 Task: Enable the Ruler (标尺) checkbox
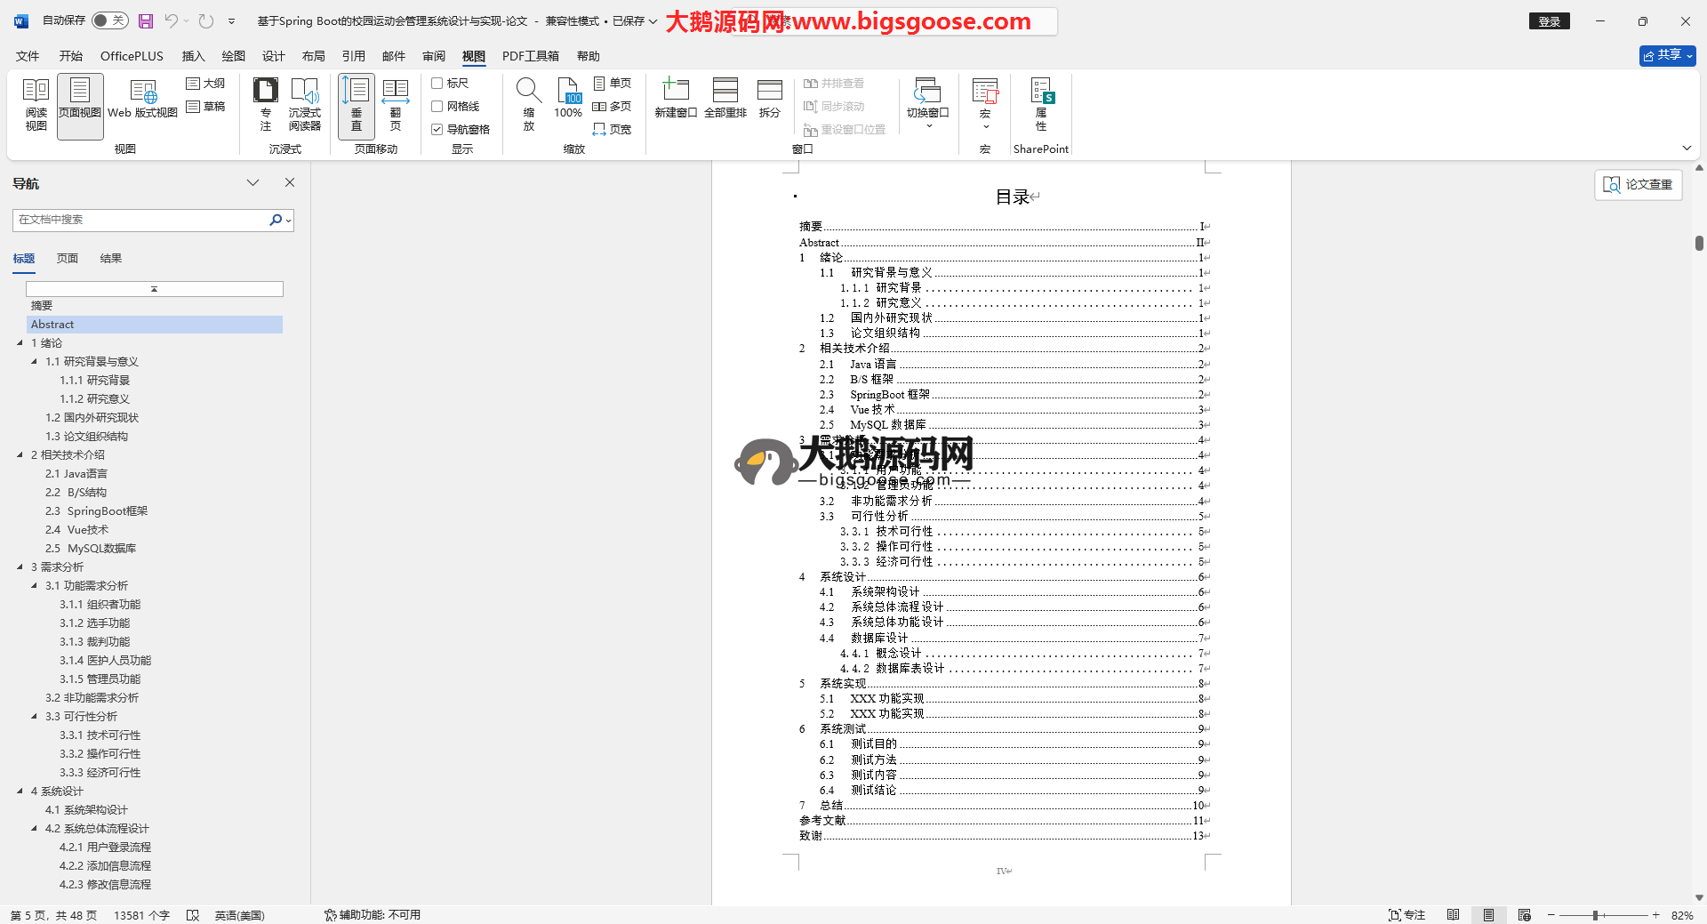tap(437, 84)
